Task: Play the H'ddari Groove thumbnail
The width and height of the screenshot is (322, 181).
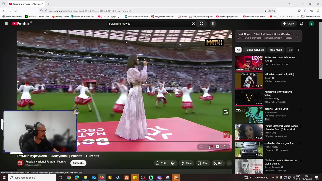Action: [249, 80]
